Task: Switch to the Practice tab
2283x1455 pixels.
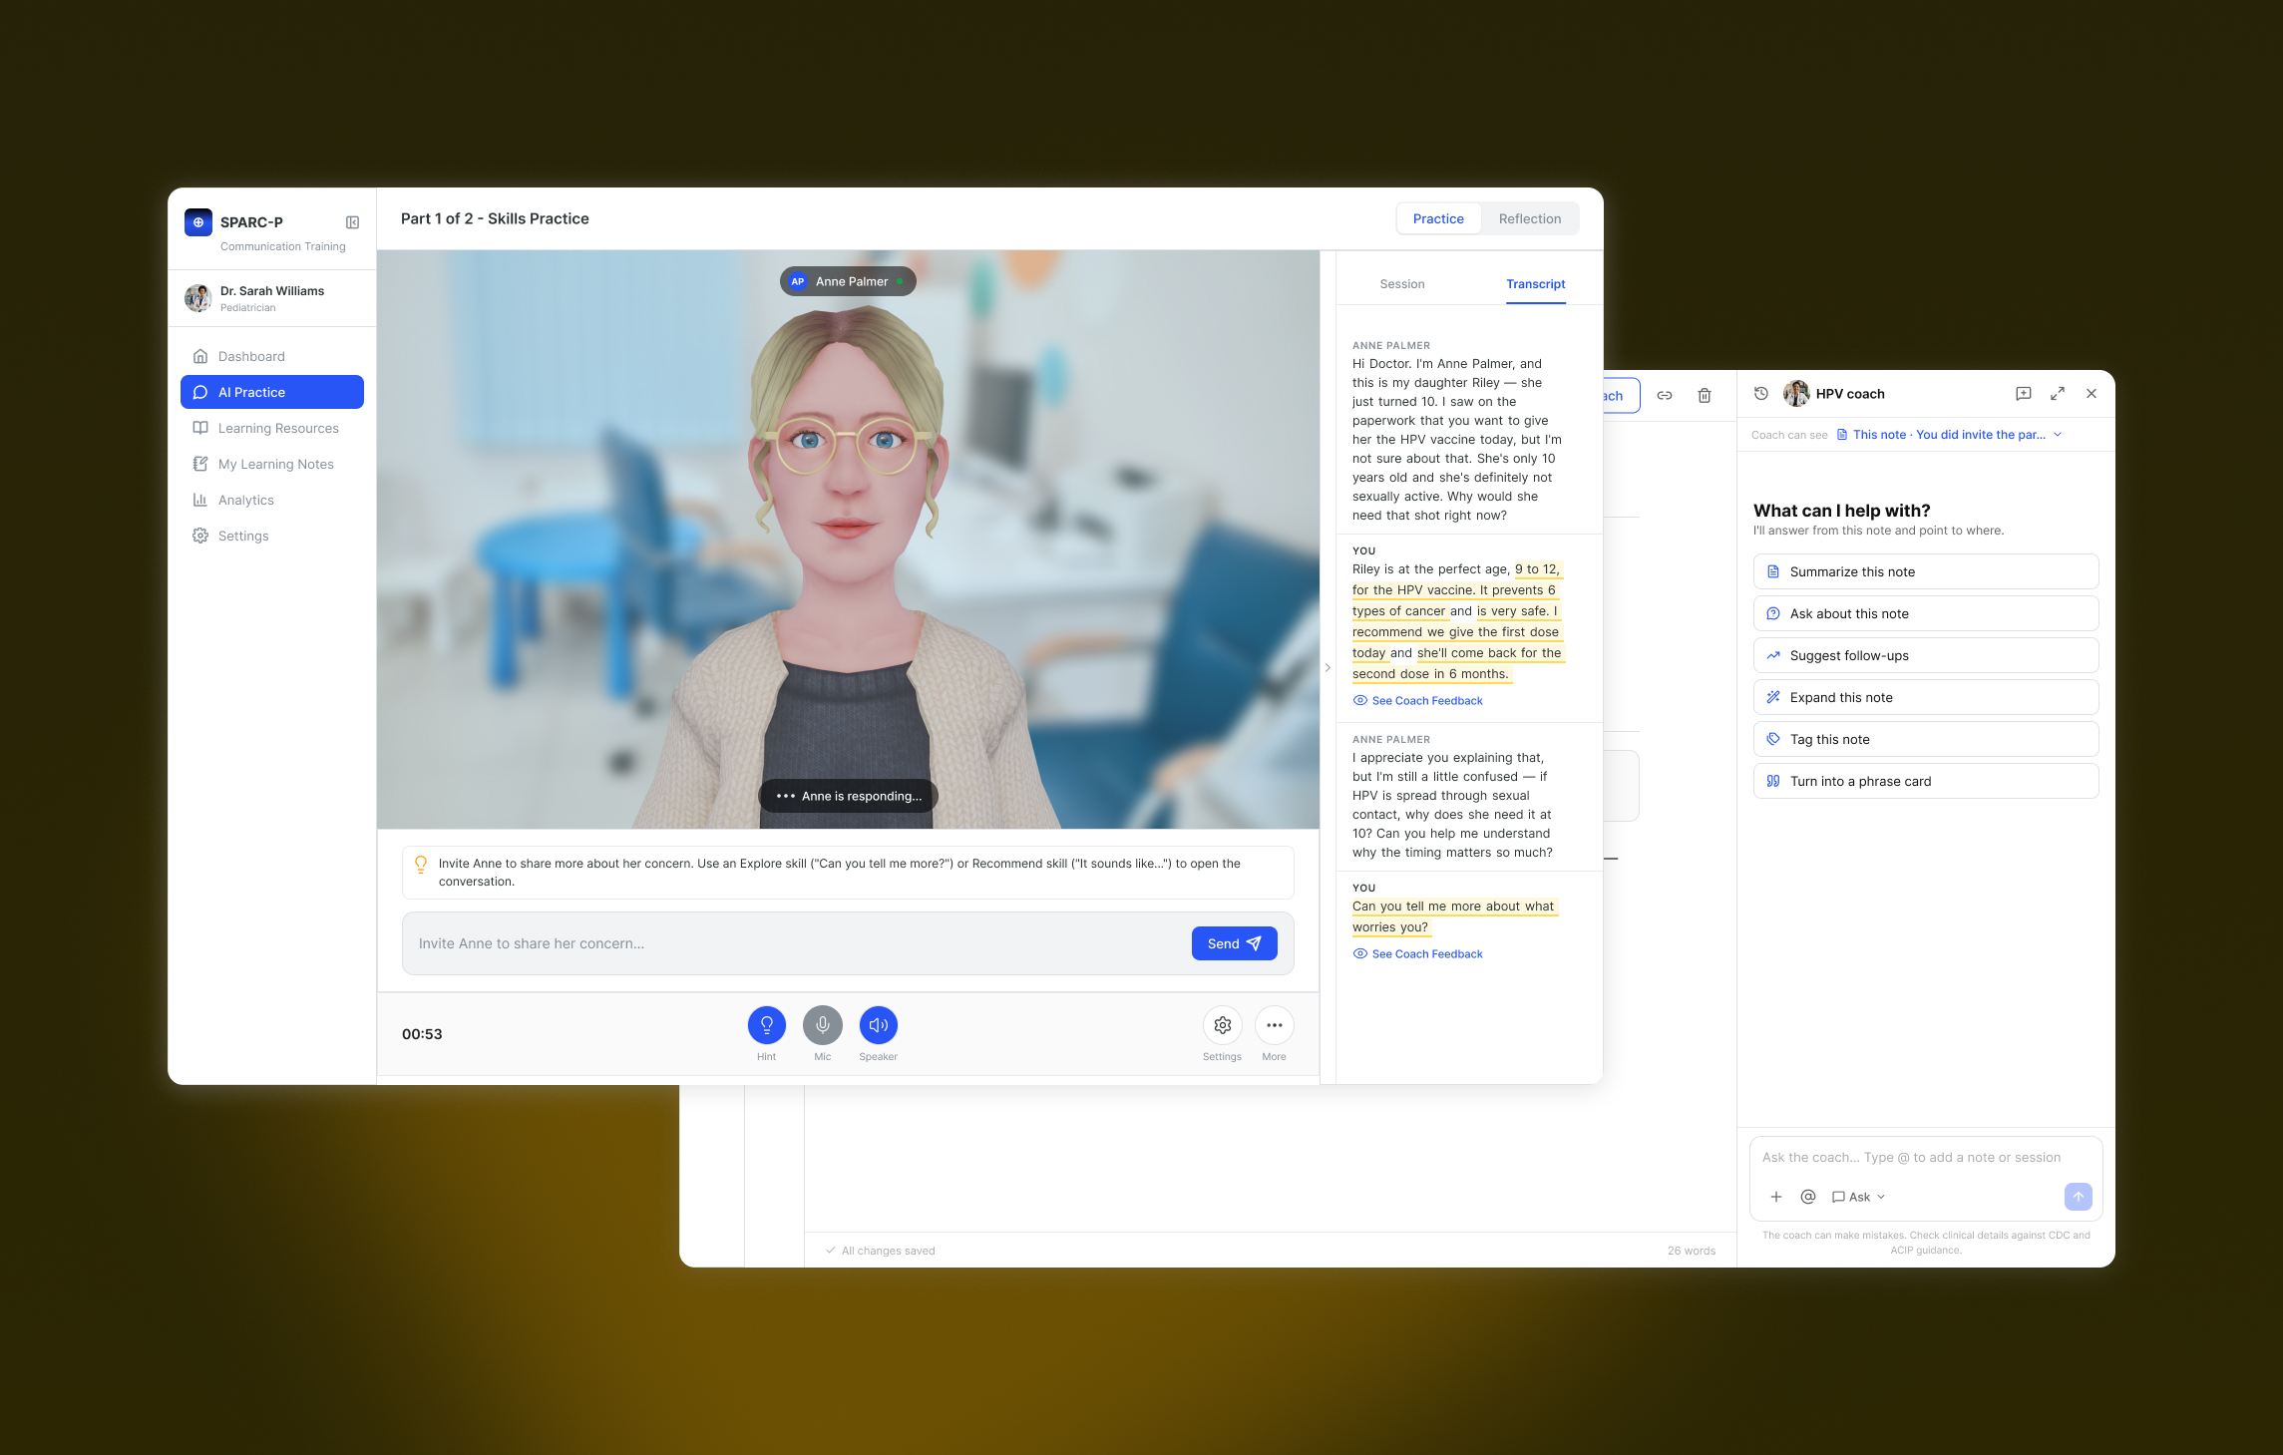Action: pos(1438,218)
